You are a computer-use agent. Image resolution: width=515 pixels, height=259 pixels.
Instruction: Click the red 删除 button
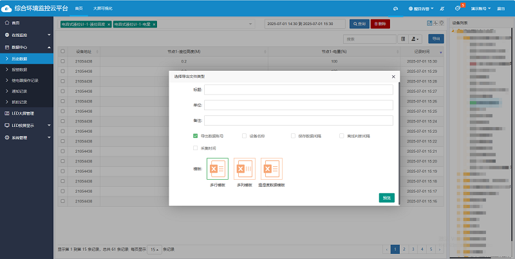pyautogui.click(x=380, y=24)
